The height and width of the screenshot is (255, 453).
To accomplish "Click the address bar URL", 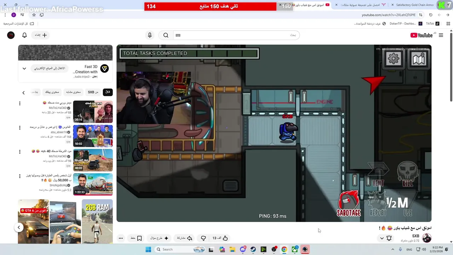I will pyautogui.click(x=389, y=15).
